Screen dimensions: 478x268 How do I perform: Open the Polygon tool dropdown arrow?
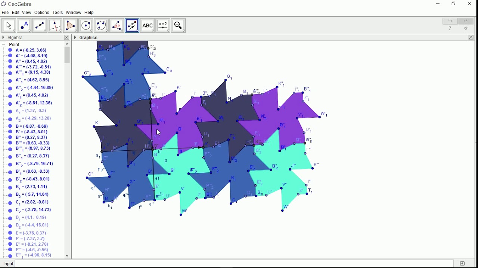[76, 31]
